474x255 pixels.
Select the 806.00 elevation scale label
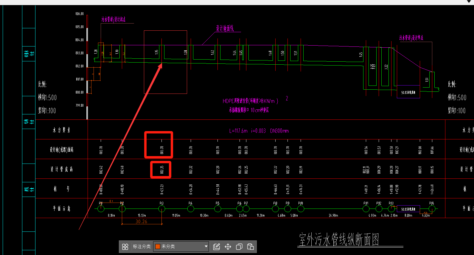[x=80, y=14]
